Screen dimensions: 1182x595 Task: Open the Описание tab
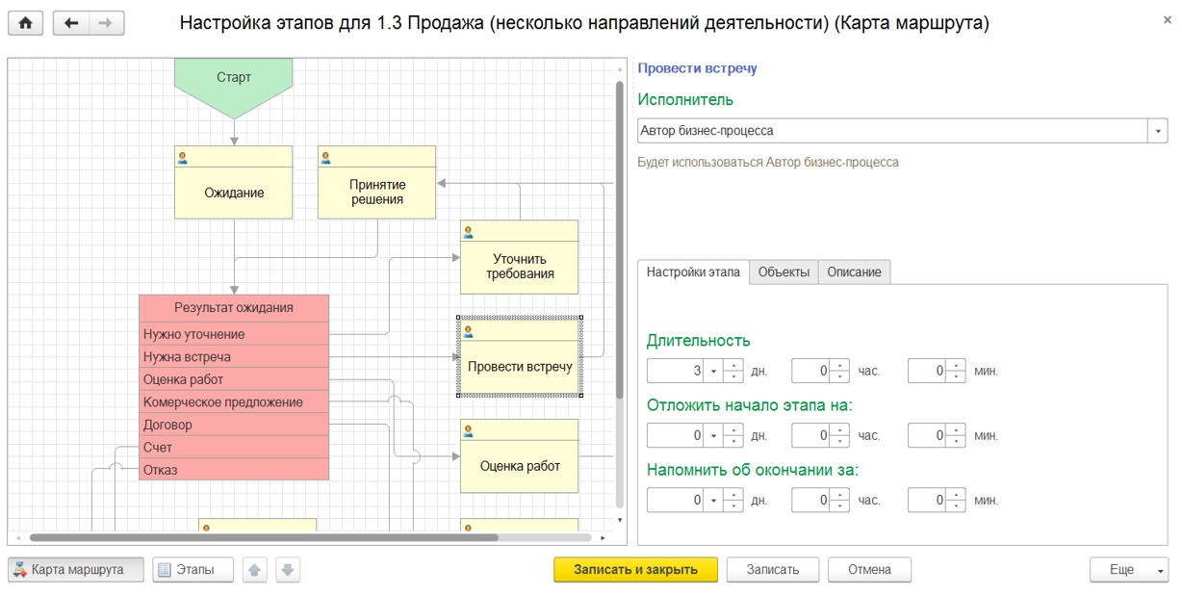pyautogui.click(x=854, y=272)
